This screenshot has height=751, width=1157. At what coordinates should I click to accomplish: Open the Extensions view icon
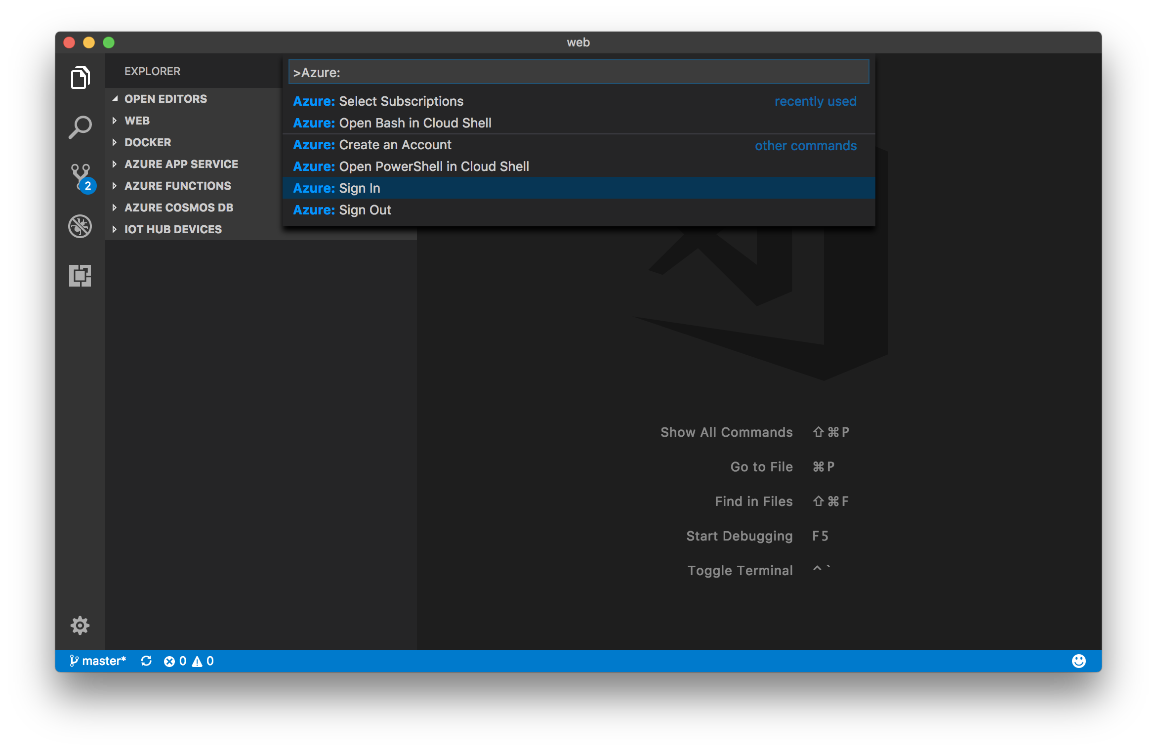(80, 276)
